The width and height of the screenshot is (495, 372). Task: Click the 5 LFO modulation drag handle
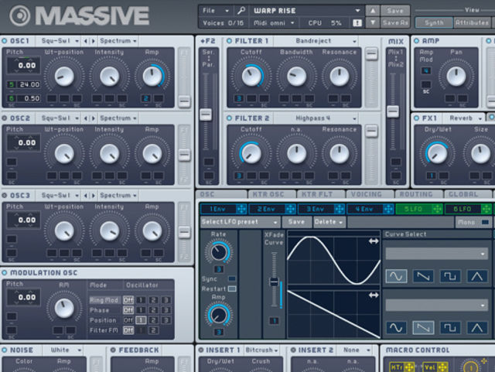coord(437,209)
